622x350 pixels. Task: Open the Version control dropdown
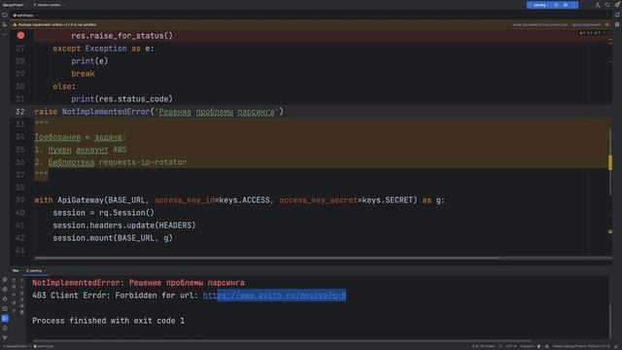click(50, 5)
